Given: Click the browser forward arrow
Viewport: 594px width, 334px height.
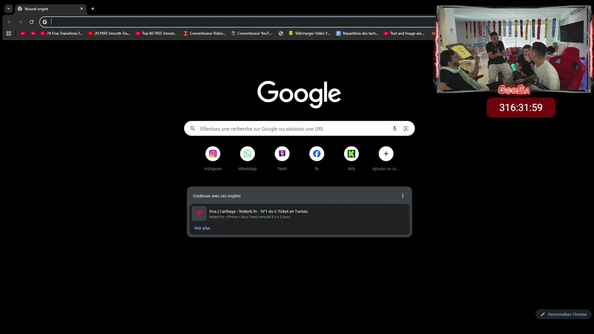Looking at the screenshot, I should (x=20, y=22).
